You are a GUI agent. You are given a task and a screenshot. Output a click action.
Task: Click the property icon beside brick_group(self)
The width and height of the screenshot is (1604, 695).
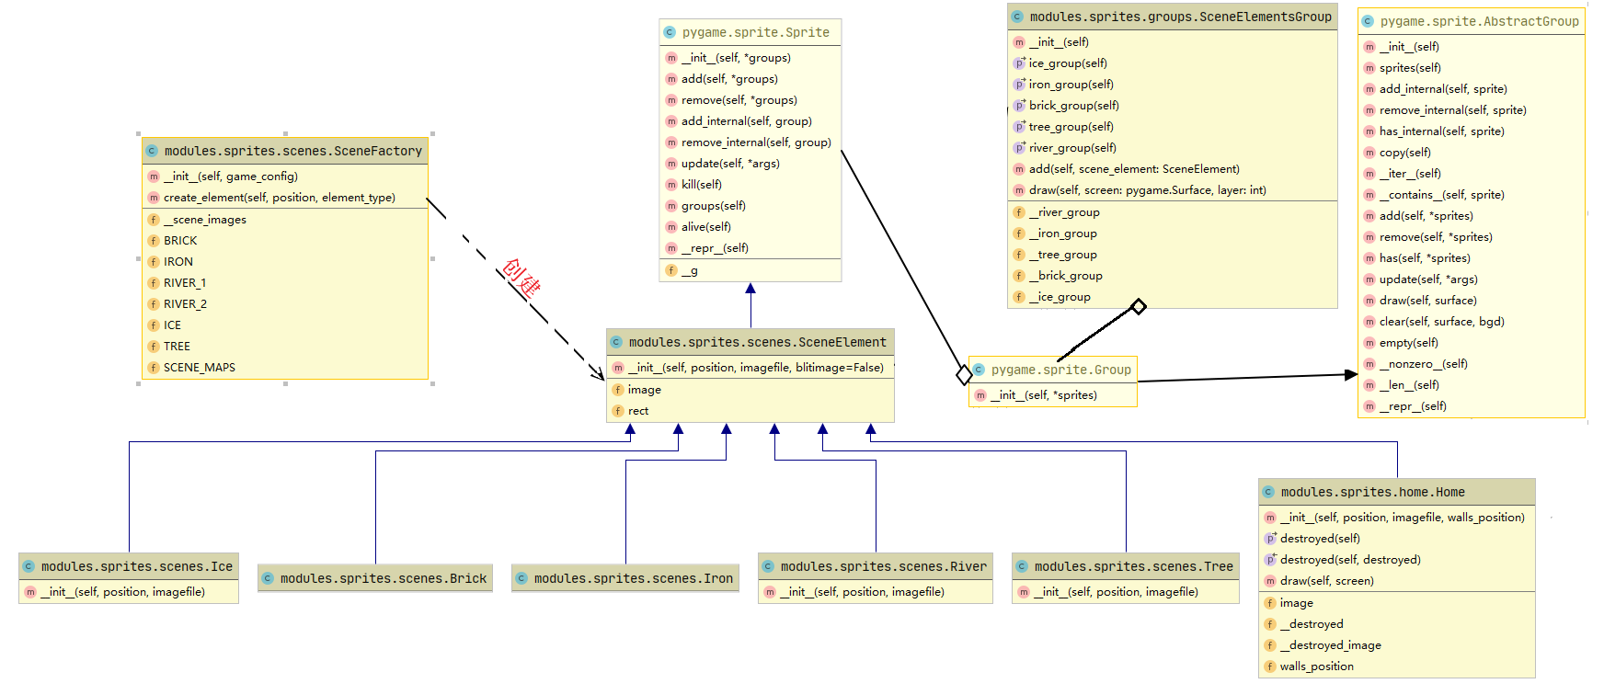[1019, 106]
